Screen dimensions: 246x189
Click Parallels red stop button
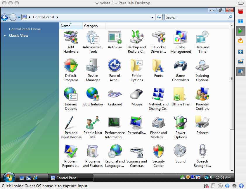[x=240, y=11]
